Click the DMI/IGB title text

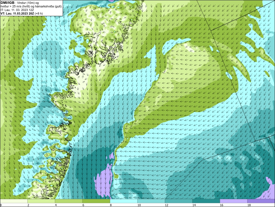7,3
